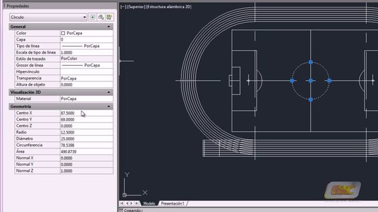Click the top grip of the selected circle

311,62
